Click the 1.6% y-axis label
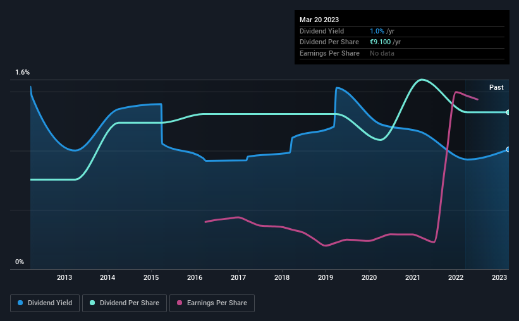This screenshot has height=321, width=519. point(23,72)
